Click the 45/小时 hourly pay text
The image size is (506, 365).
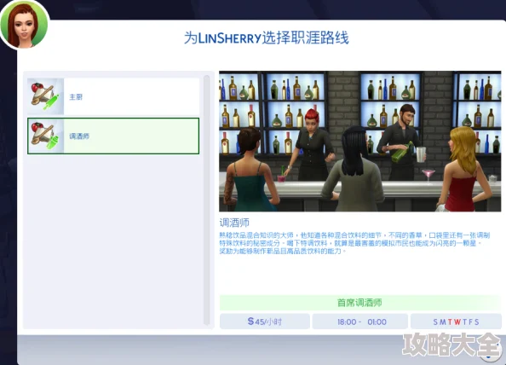(268, 322)
